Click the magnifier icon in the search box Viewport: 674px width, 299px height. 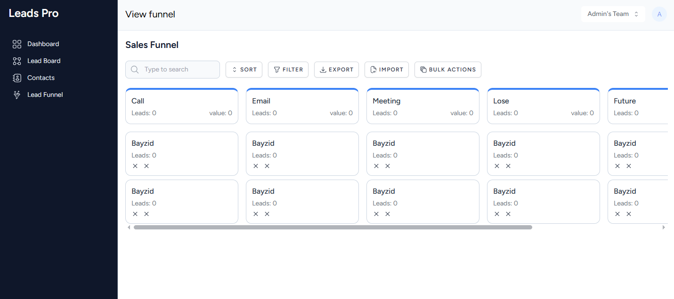(135, 70)
